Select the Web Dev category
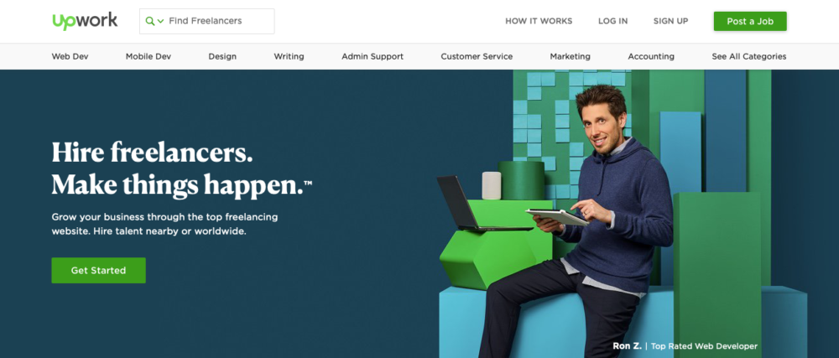Screen dimensions: 839x358 pyautogui.click(x=70, y=56)
